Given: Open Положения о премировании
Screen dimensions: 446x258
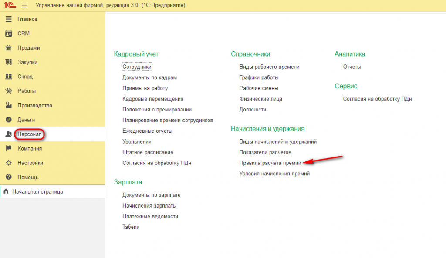Looking at the screenshot, I should 157,109.
